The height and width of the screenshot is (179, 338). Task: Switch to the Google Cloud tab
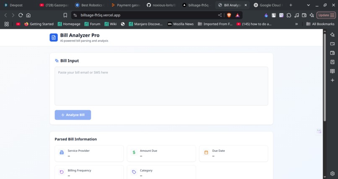coord(268,5)
